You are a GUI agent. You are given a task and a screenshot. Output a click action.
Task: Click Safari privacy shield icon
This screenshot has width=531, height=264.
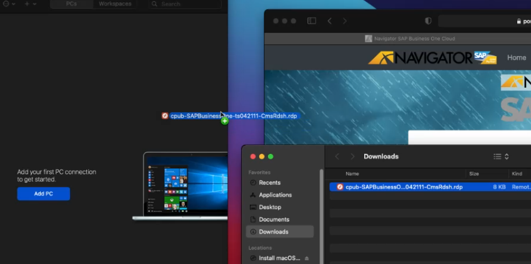428,21
